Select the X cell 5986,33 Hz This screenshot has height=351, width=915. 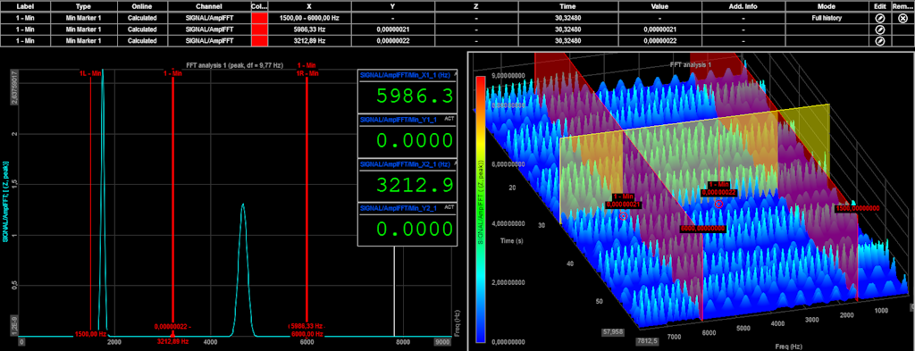[x=309, y=29]
